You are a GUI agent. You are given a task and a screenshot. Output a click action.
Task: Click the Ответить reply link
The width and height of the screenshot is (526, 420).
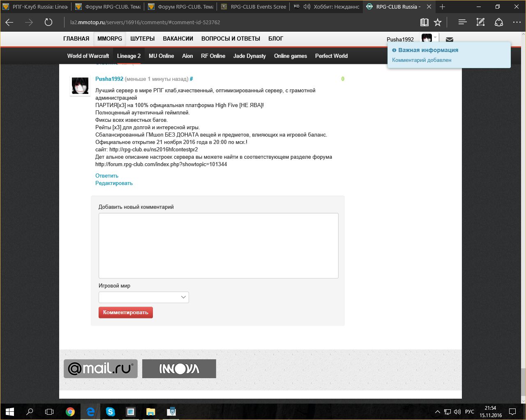tap(107, 176)
